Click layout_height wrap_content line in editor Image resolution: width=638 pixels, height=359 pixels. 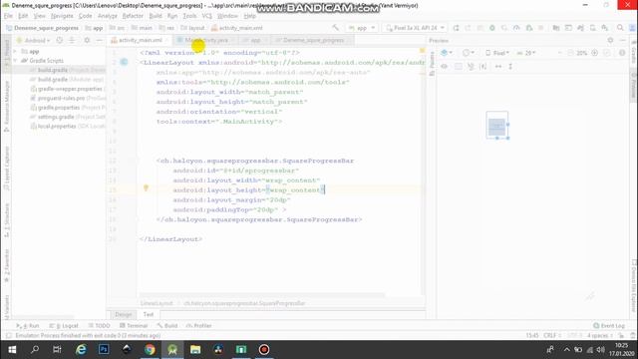point(248,190)
